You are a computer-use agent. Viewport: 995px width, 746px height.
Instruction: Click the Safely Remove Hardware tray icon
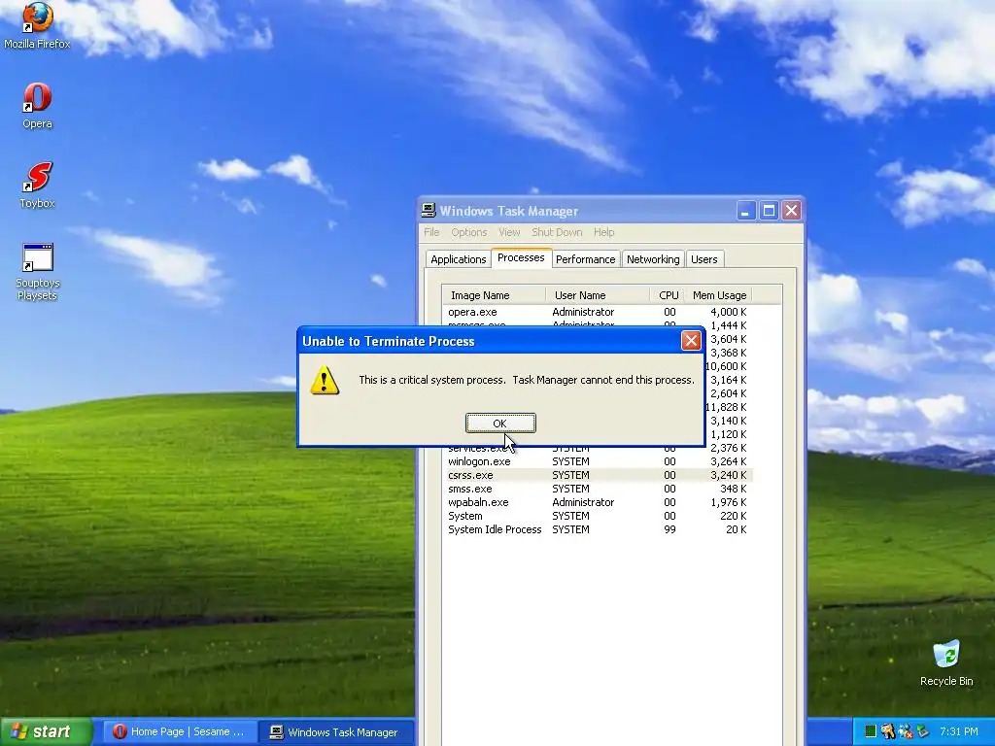coord(922,731)
